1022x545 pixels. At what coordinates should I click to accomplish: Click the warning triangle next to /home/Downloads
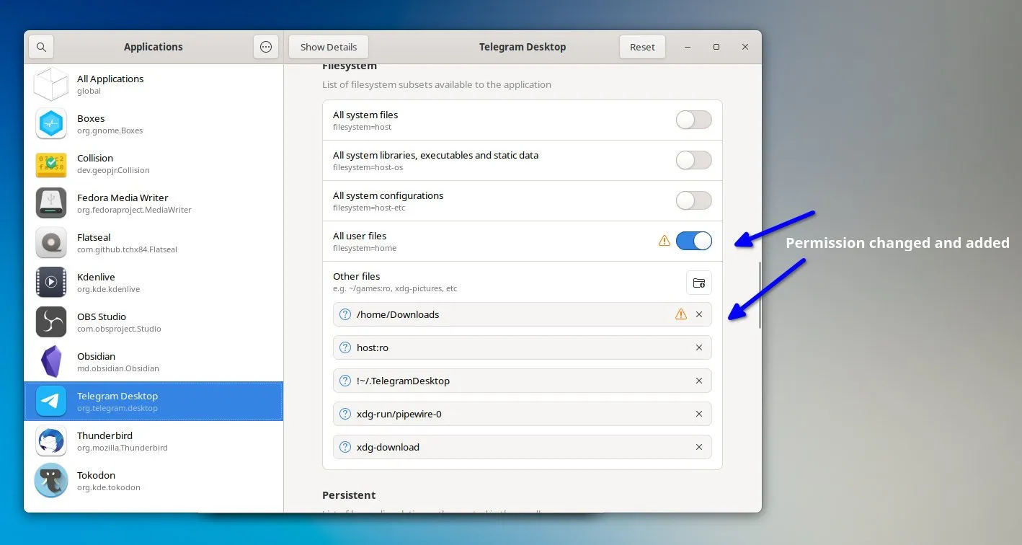pyautogui.click(x=681, y=314)
